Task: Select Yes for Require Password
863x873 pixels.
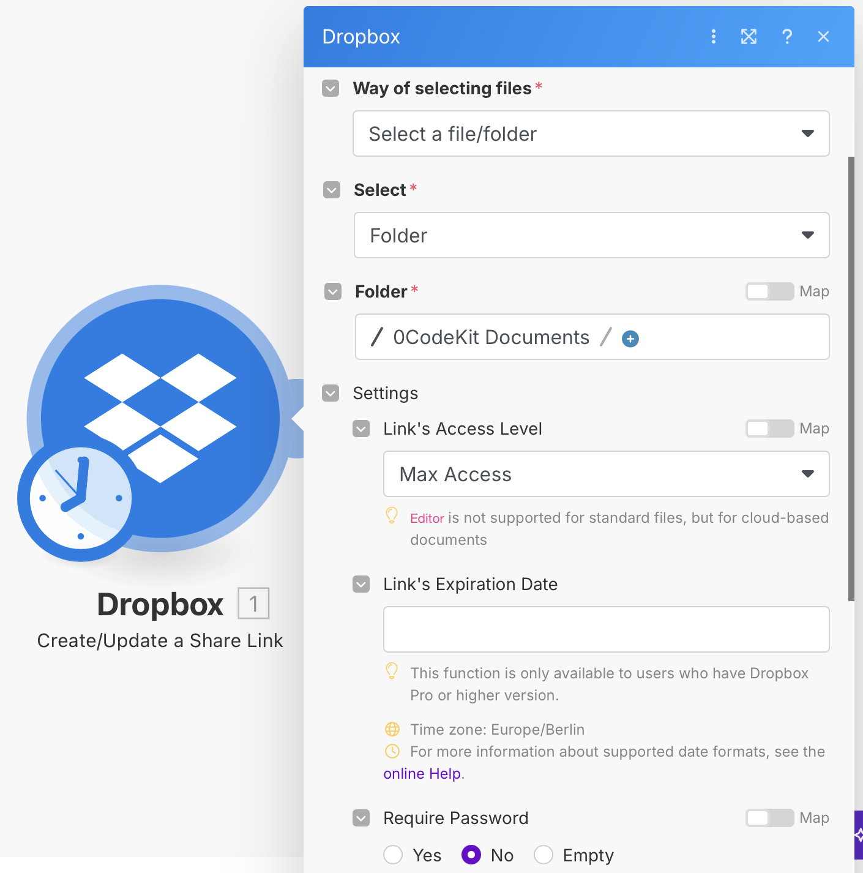Action: (x=393, y=855)
